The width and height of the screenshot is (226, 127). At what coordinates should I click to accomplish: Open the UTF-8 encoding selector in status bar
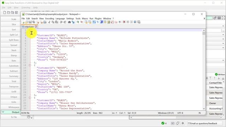pos(180,113)
